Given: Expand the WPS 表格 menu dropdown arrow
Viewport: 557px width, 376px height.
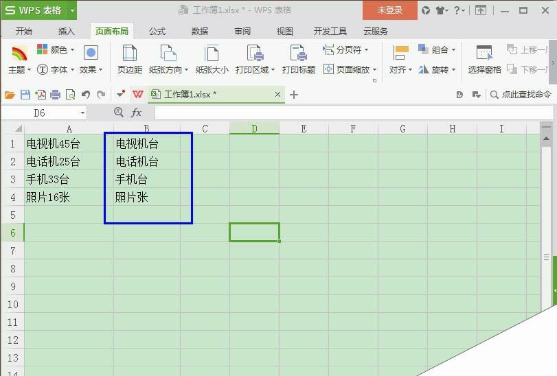Looking at the screenshot, I should tap(72, 10).
